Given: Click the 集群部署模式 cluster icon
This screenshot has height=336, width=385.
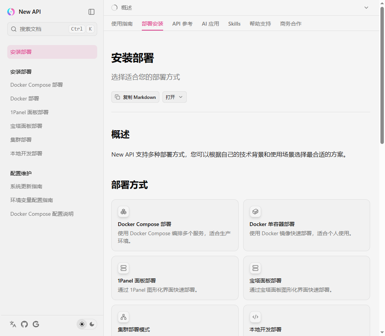Looking at the screenshot, I should pyautogui.click(x=124, y=317).
